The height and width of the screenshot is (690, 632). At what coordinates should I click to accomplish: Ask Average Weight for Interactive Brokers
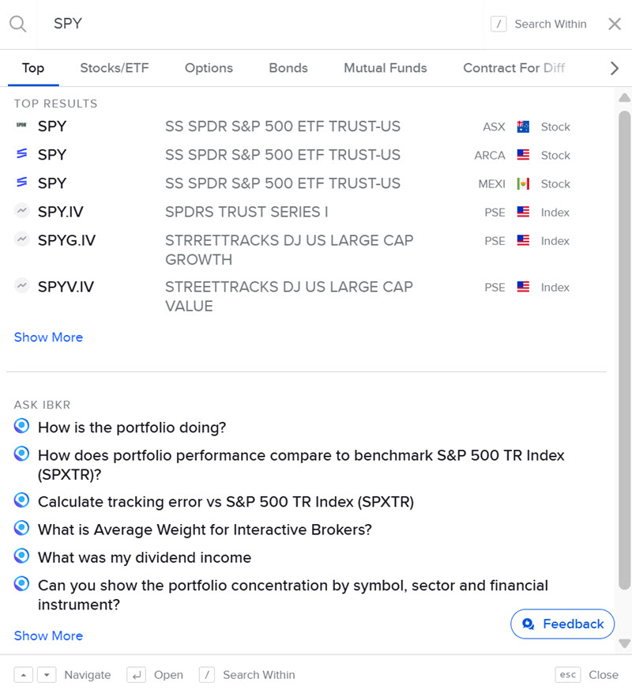pos(205,530)
